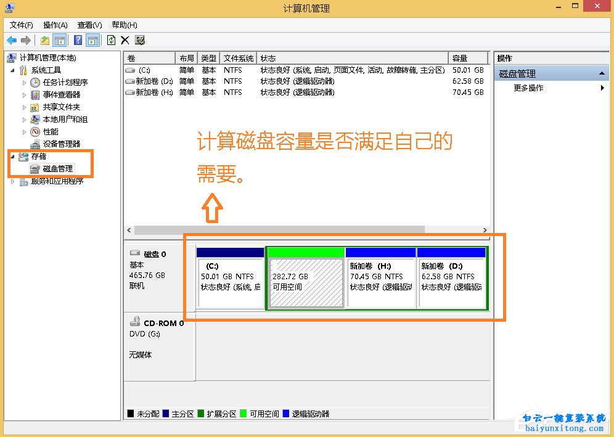This screenshot has height=437, width=614.
Task: Click the Back navigation arrow icon
Action: [x=11, y=40]
